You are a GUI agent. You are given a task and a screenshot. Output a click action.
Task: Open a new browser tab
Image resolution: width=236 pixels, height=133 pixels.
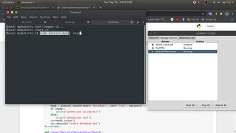(100, 7)
